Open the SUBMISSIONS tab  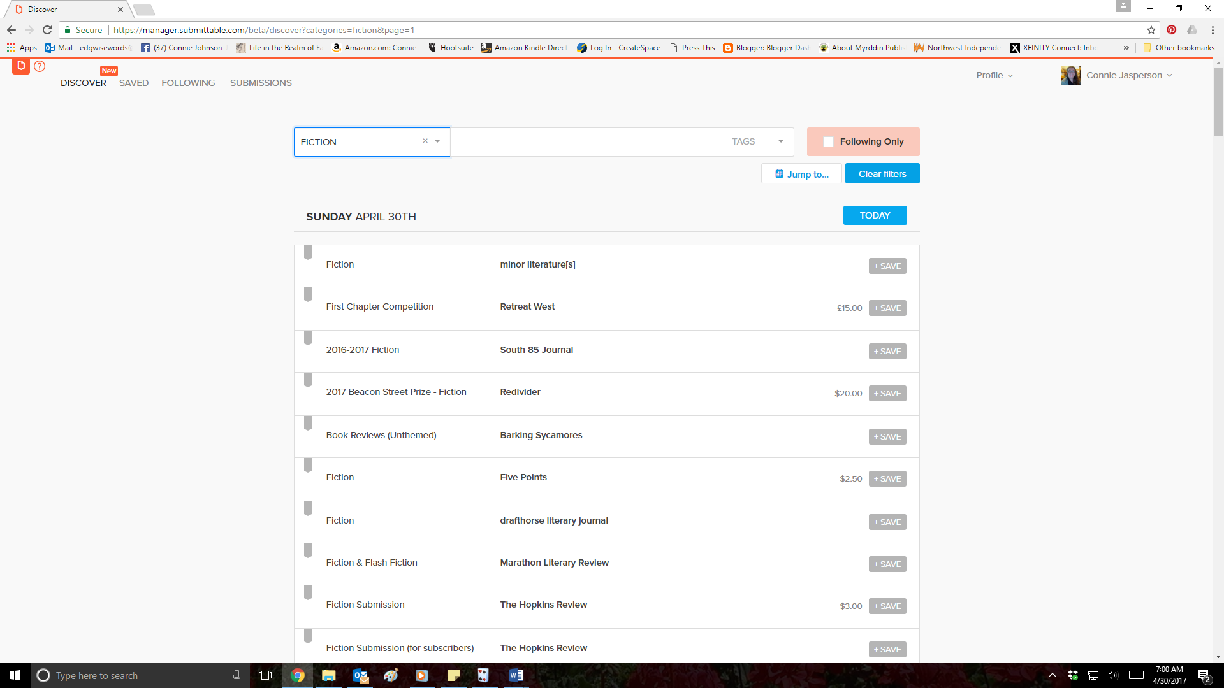click(261, 83)
